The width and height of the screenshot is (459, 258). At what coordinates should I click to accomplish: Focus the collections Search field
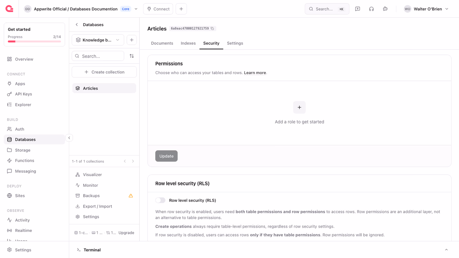tap(98, 56)
